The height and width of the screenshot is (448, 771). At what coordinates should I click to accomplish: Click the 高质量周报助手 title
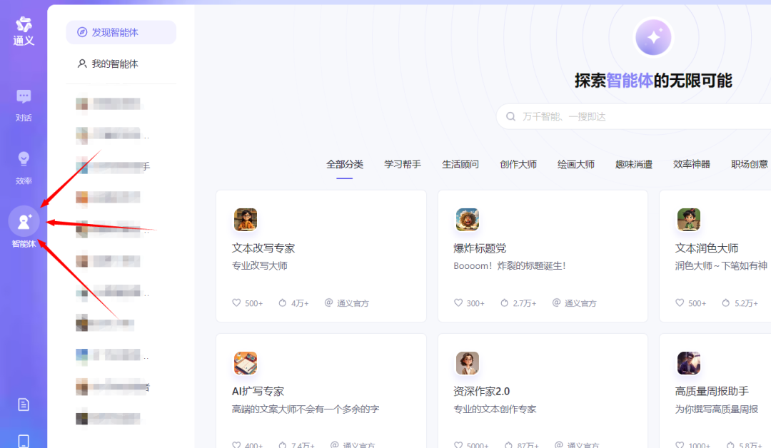tap(712, 392)
